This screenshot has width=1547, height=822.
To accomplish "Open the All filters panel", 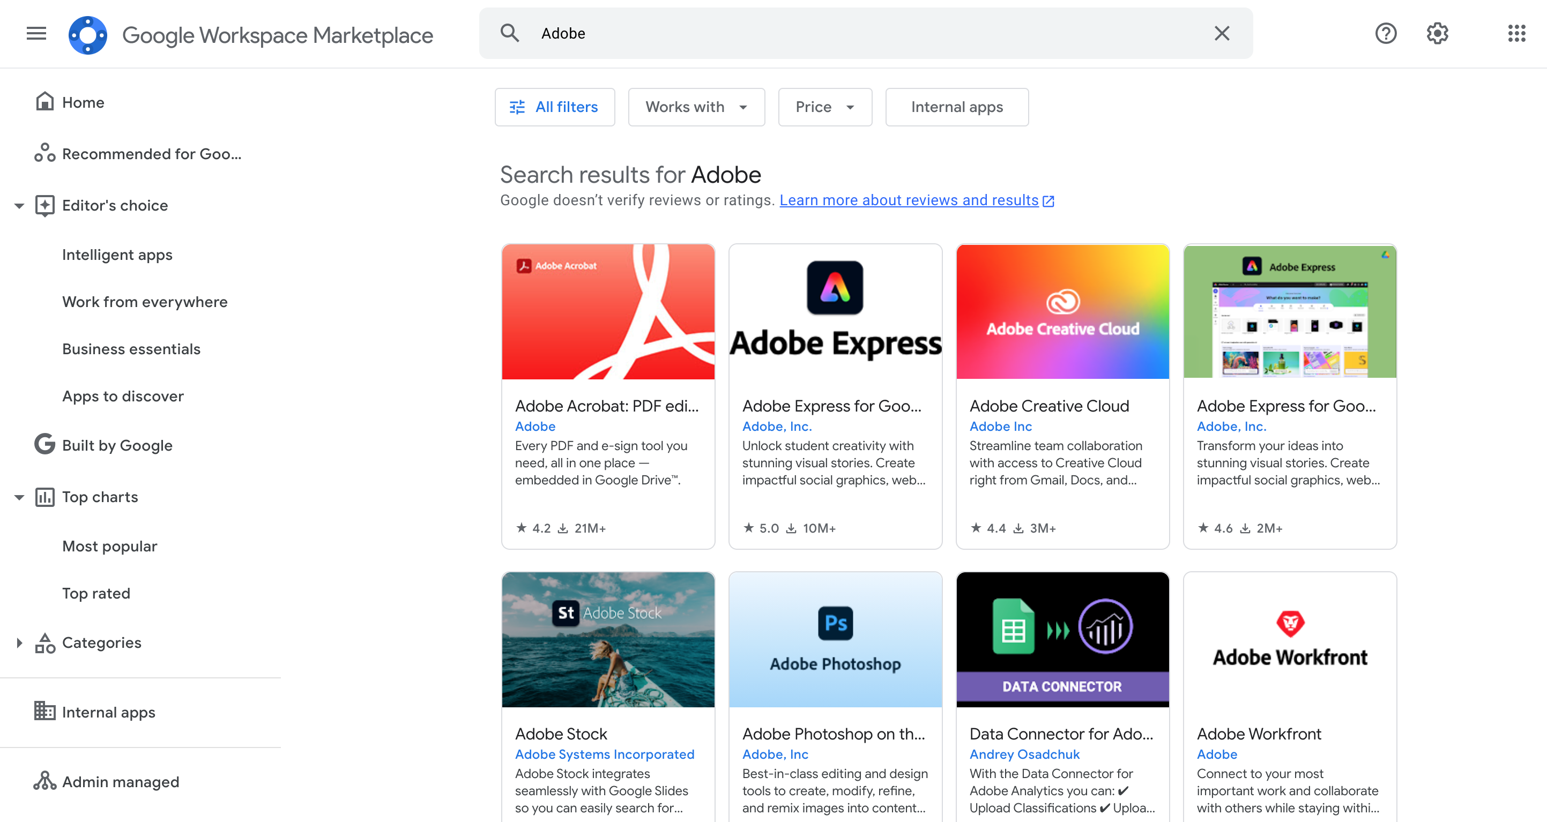I will point(554,107).
